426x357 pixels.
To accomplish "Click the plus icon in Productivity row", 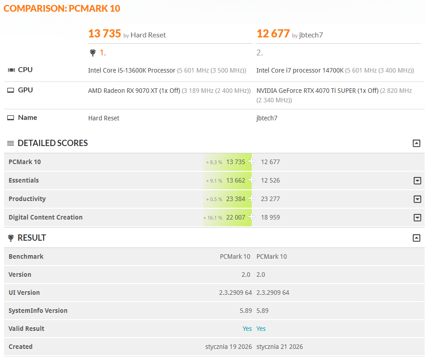I will click(251, 198).
